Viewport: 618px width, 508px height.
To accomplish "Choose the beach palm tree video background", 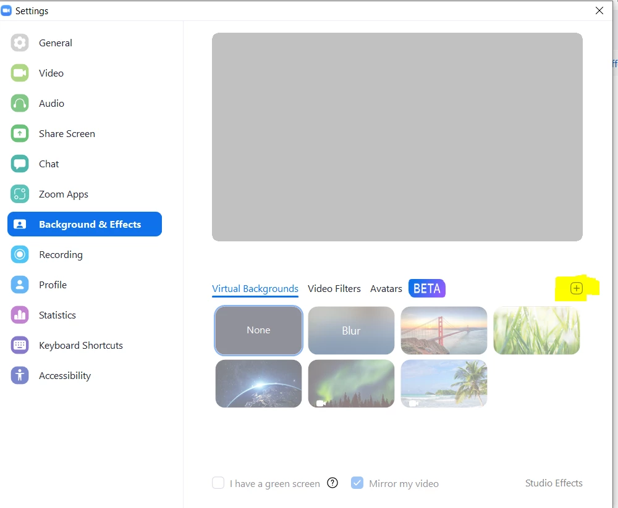I will (444, 383).
